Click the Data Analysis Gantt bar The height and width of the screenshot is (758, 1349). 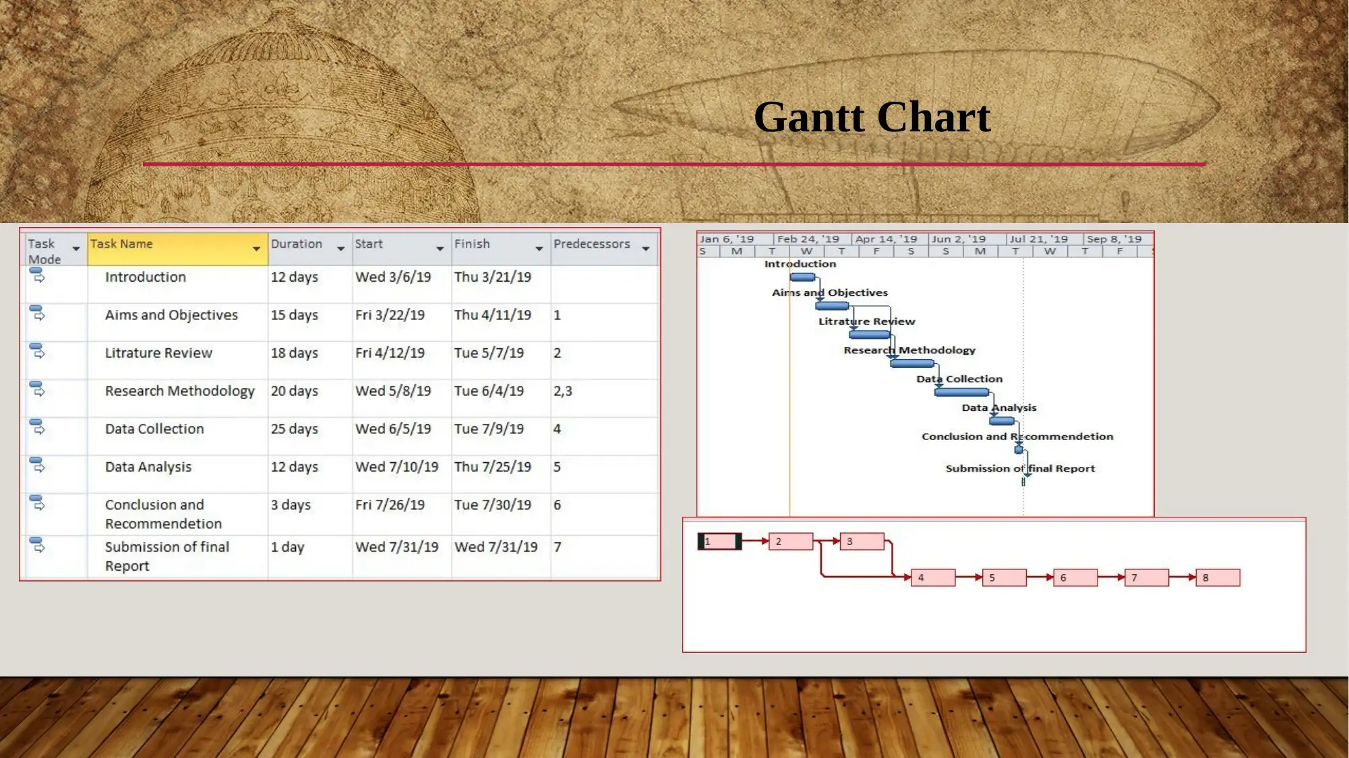(x=1002, y=421)
